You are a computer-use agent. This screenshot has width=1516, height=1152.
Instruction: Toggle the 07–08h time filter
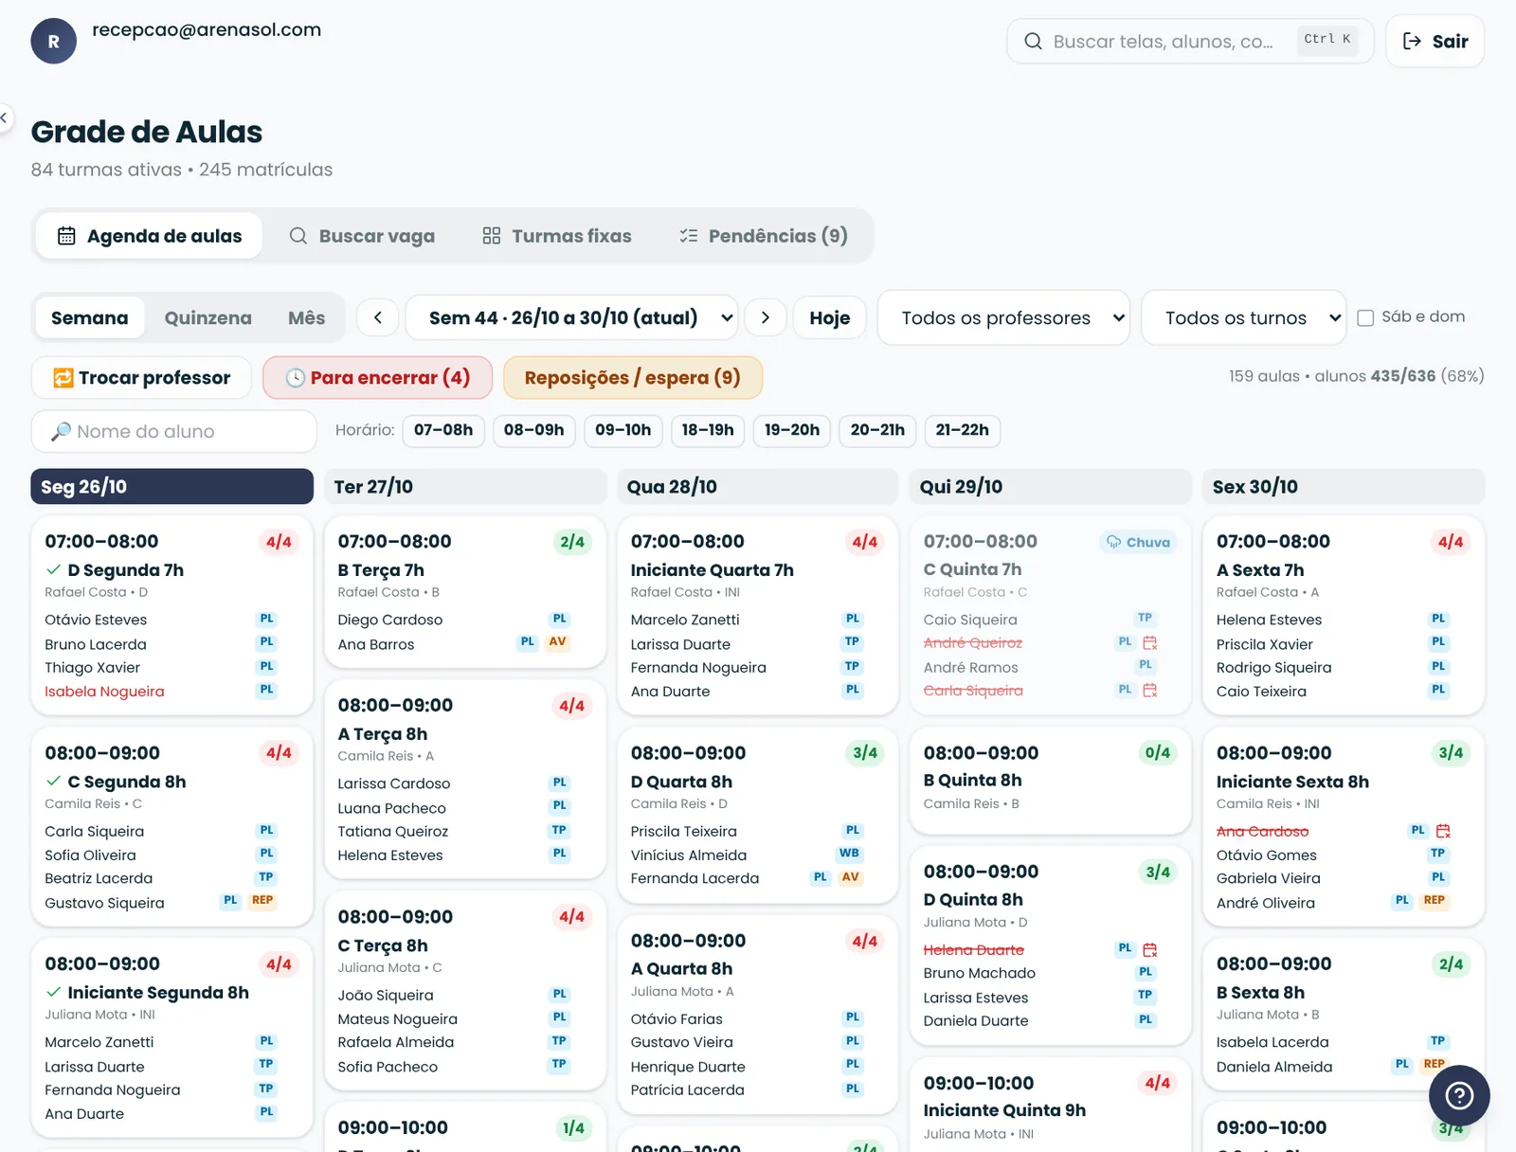(443, 430)
